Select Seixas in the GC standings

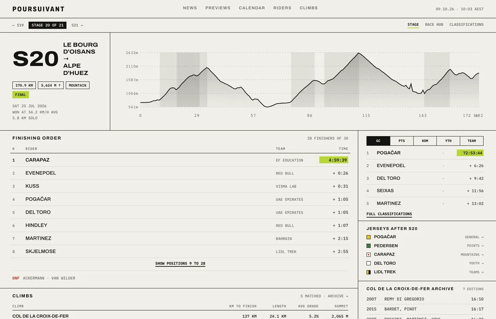[425, 191]
